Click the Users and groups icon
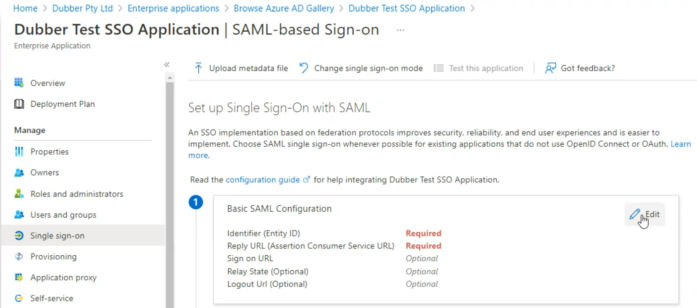697x308 pixels. tap(19, 215)
